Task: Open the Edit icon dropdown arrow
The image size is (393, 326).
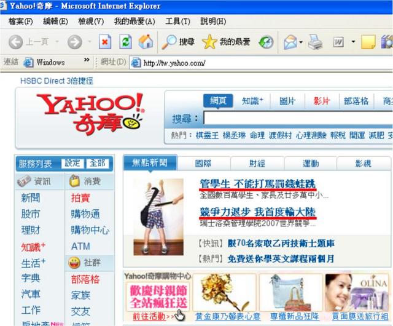Action: 354,42
